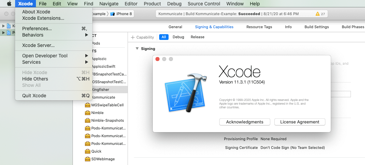The image size is (365, 165).
Task: Select the Release configuration filter
Action: coord(197,37)
